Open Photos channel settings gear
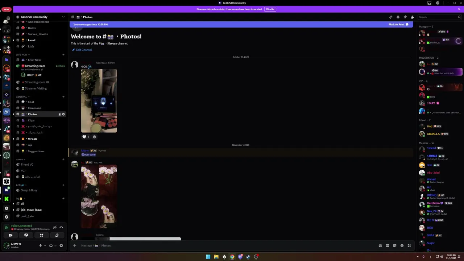Image resolution: width=464 pixels, height=261 pixels. pos(63,114)
